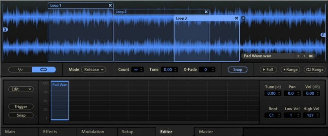Load the next sample with the right arrow
Image resolution: width=328 pixels, height=136 pixels.
click(304, 56)
